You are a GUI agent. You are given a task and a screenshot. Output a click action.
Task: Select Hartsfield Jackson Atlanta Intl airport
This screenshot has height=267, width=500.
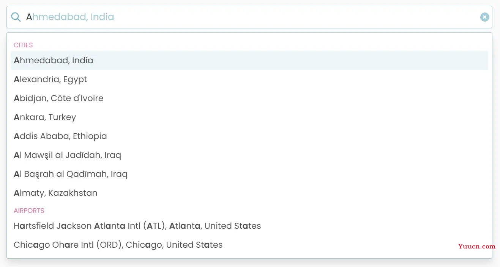point(249,226)
